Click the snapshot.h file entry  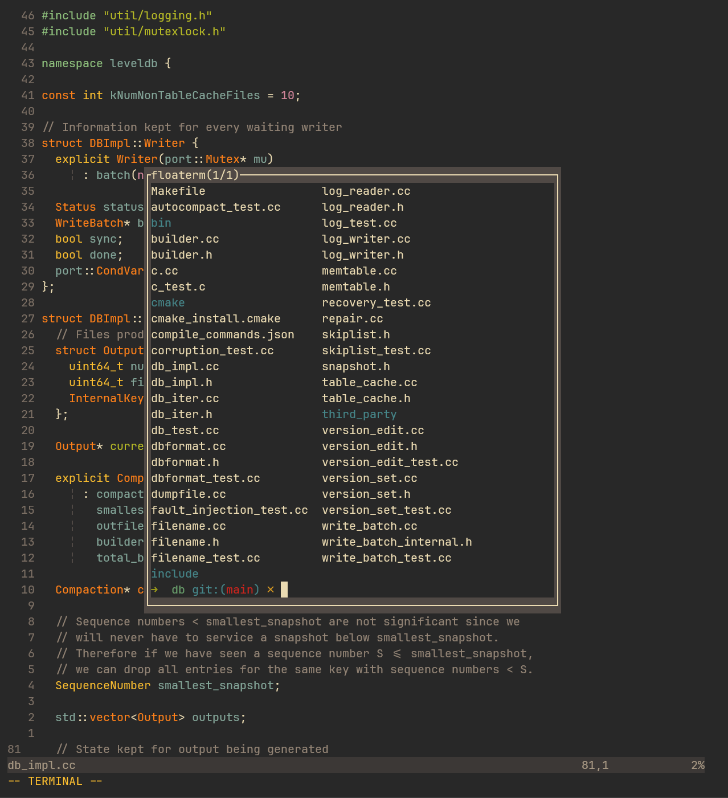tap(355, 366)
